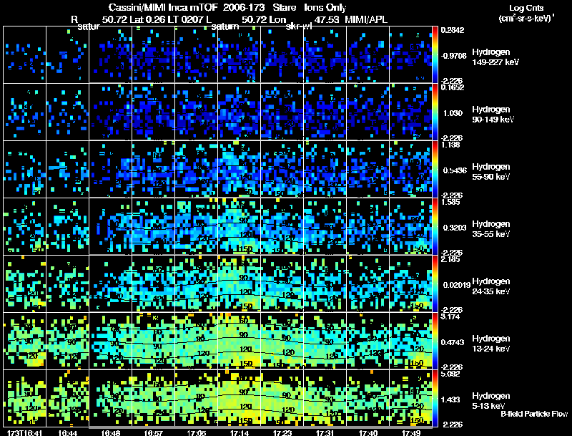
Task: Click the 'Ions Only' title text
Action: [x=325, y=7]
